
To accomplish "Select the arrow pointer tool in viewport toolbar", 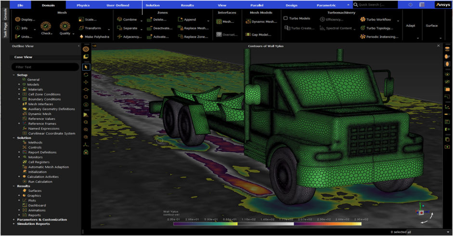I will coord(86,67).
